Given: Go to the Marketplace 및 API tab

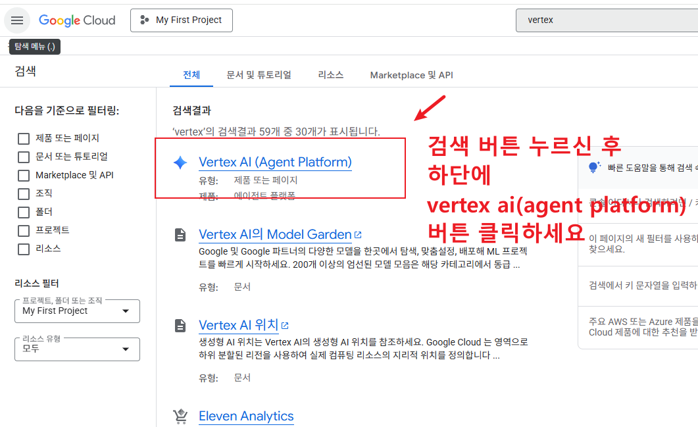Looking at the screenshot, I should point(411,75).
